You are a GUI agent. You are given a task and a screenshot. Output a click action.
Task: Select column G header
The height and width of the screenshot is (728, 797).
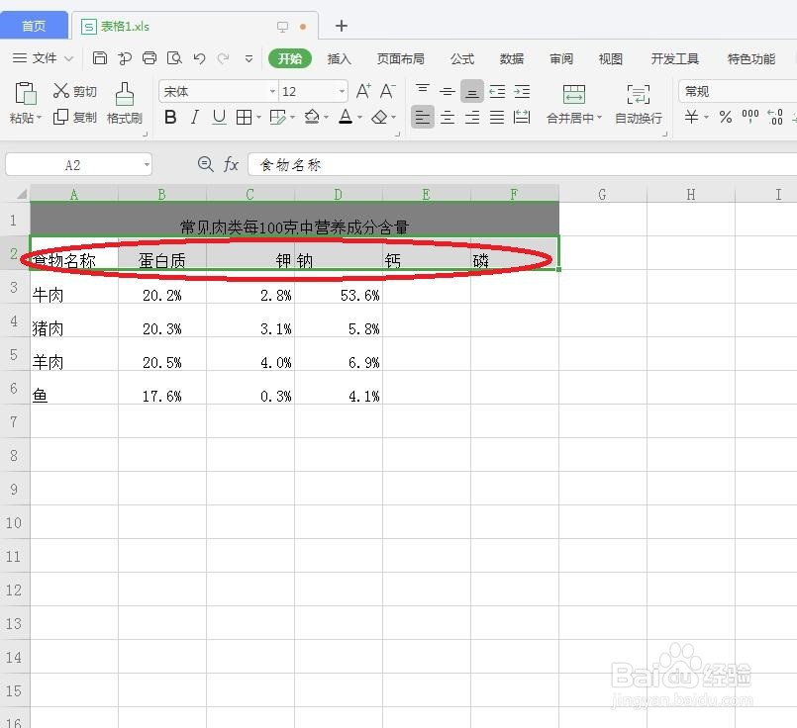pyautogui.click(x=602, y=194)
